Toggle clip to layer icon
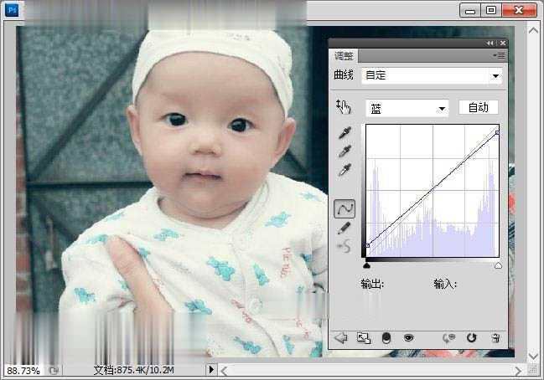Image resolution: width=544 pixels, height=380 pixels. click(386, 338)
